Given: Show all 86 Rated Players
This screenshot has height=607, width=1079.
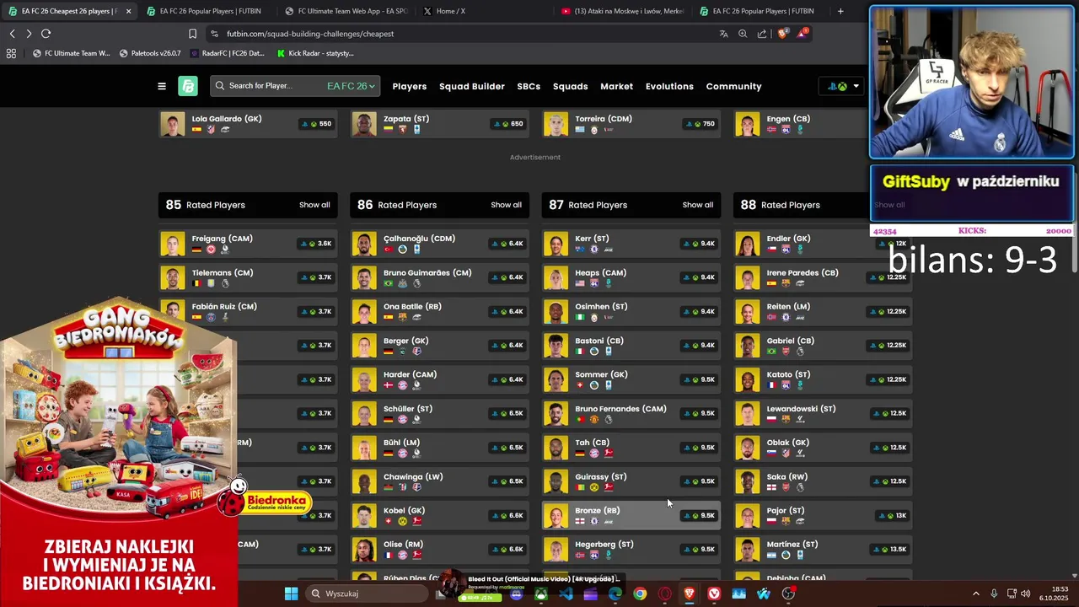Looking at the screenshot, I should point(507,205).
